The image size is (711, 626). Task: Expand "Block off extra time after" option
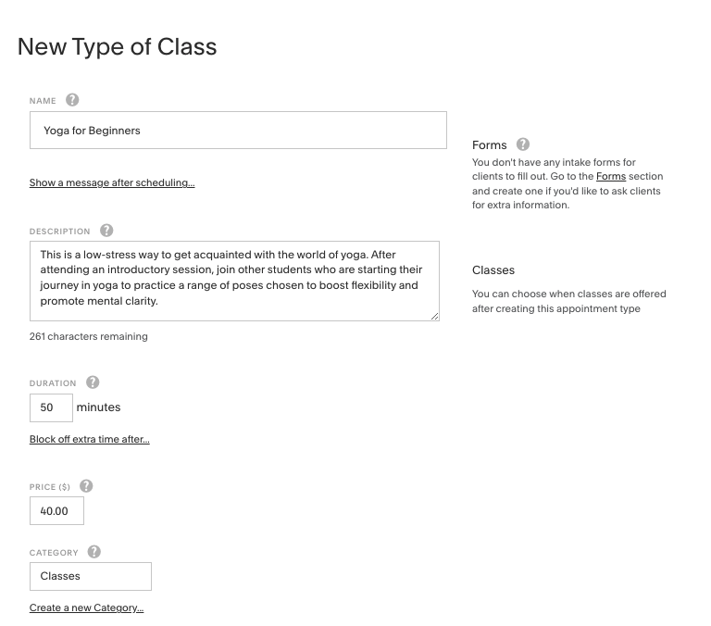tap(90, 439)
